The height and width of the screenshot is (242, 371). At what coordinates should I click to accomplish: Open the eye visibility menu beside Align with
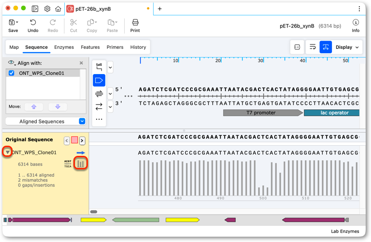(12, 63)
